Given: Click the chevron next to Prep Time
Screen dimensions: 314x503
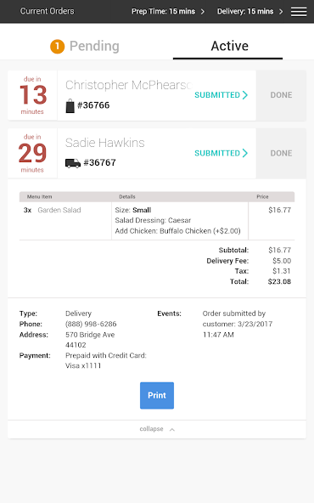Looking at the screenshot, I should pyautogui.click(x=203, y=12).
